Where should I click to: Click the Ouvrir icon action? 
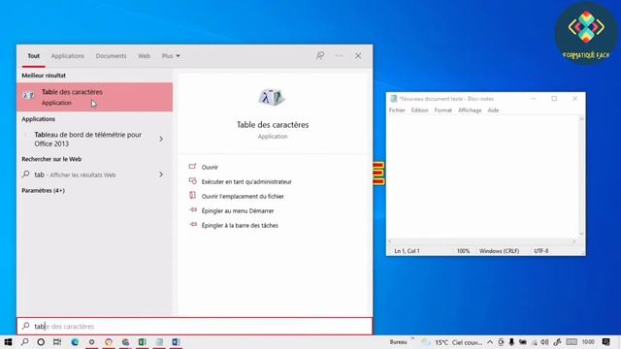click(x=192, y=167)
